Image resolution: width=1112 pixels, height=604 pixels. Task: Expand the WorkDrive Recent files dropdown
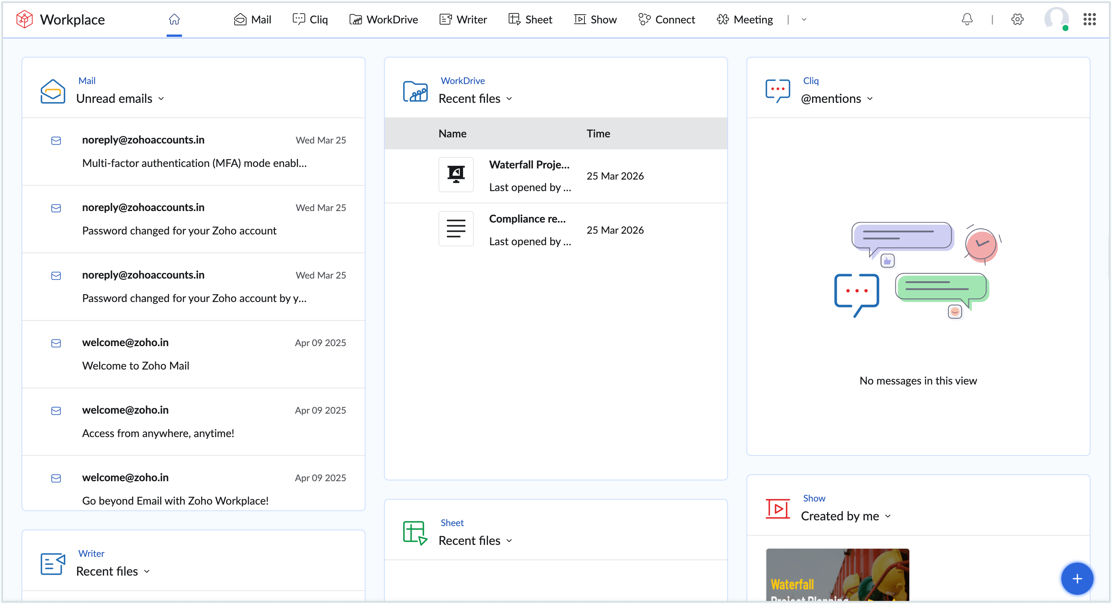(475, 98)
